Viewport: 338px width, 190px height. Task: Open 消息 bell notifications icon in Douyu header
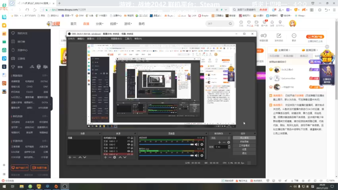(x=272, y=23)
